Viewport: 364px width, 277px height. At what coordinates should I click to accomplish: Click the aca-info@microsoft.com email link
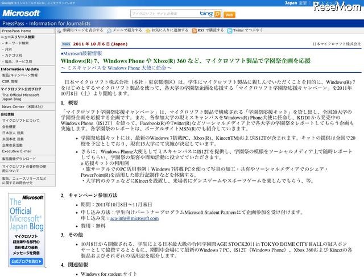pos(134,218)
